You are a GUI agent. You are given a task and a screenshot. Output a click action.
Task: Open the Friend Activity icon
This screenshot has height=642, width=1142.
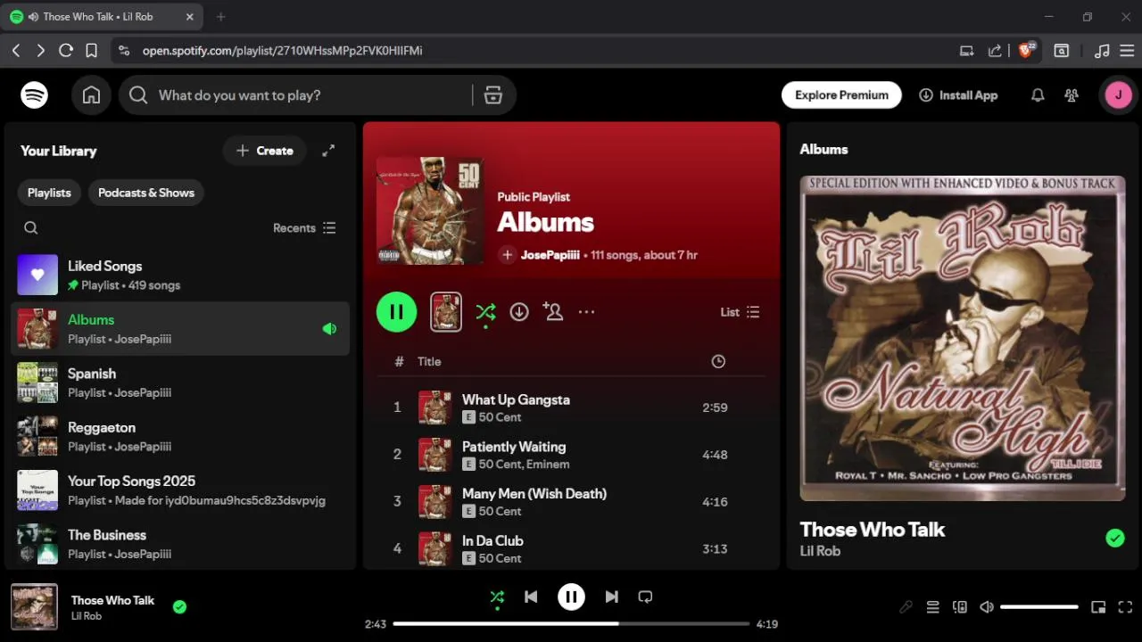(1072, 95)
